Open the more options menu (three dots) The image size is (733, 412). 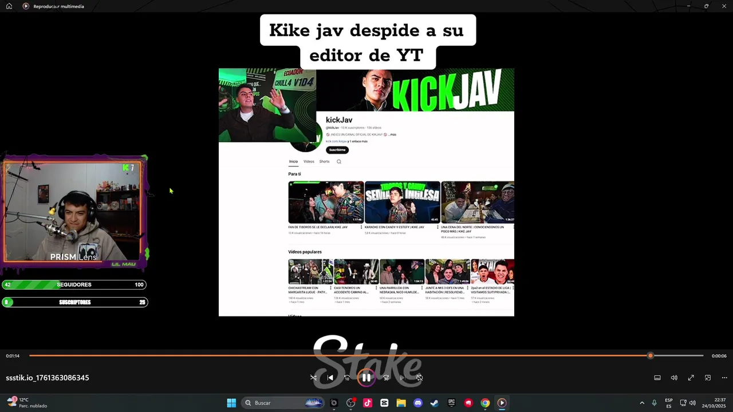[x=724, y=378]
